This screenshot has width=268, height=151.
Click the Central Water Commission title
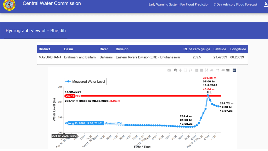[x=52, y=3]
